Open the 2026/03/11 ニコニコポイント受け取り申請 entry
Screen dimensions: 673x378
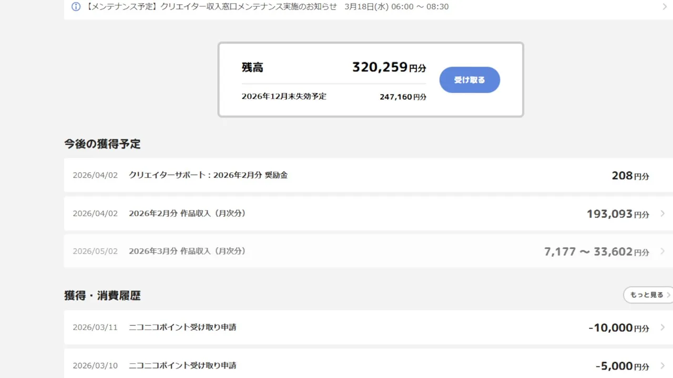pyautogui.click(x=369, y=328)
